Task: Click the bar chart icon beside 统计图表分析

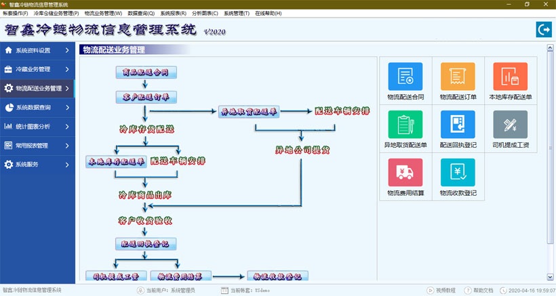Action: pyautogui.click(x=9, y=126)
